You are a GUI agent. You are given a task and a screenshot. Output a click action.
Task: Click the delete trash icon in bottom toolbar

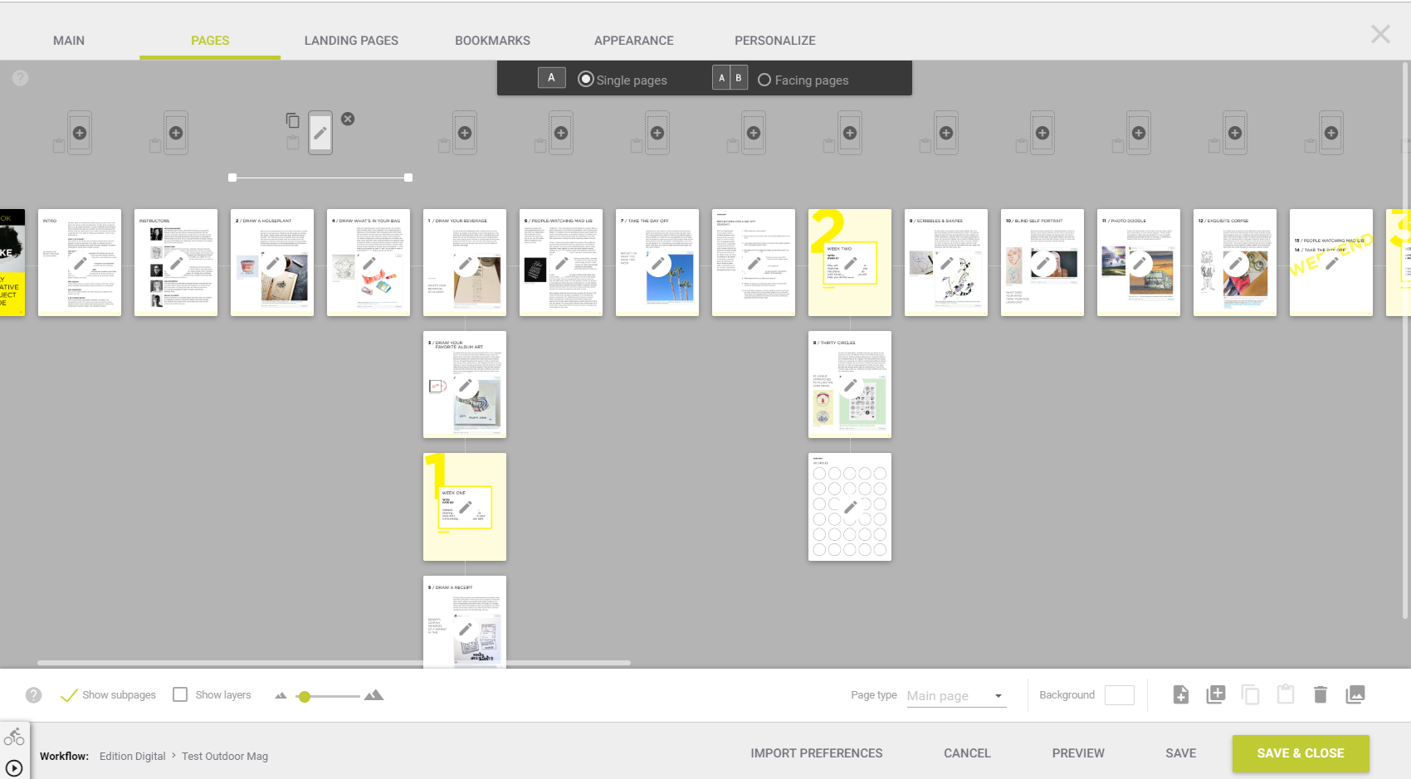coord(1321,694)
